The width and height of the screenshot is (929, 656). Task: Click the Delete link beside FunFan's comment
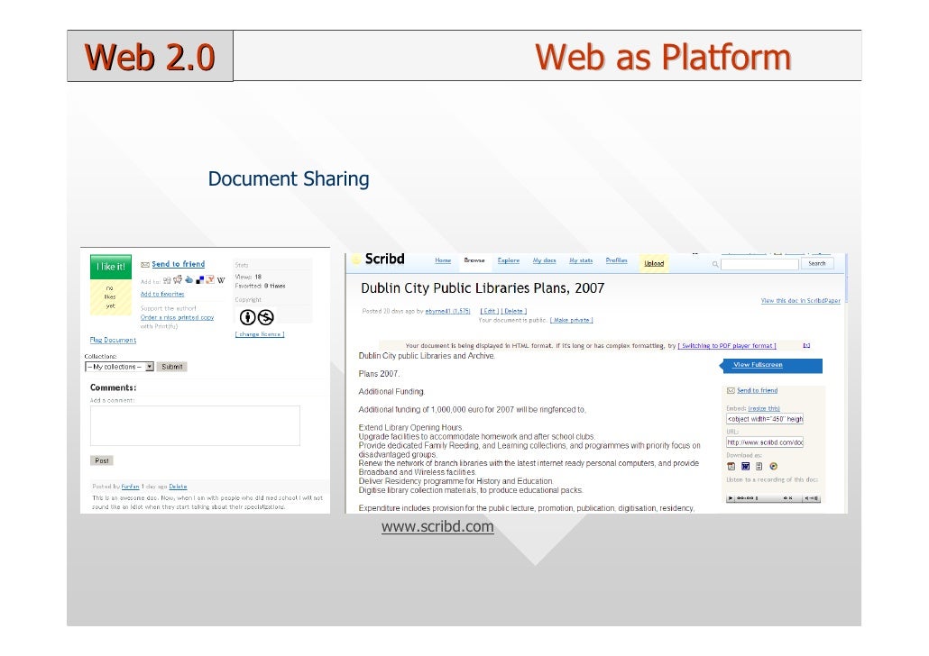tap(178, 487)
